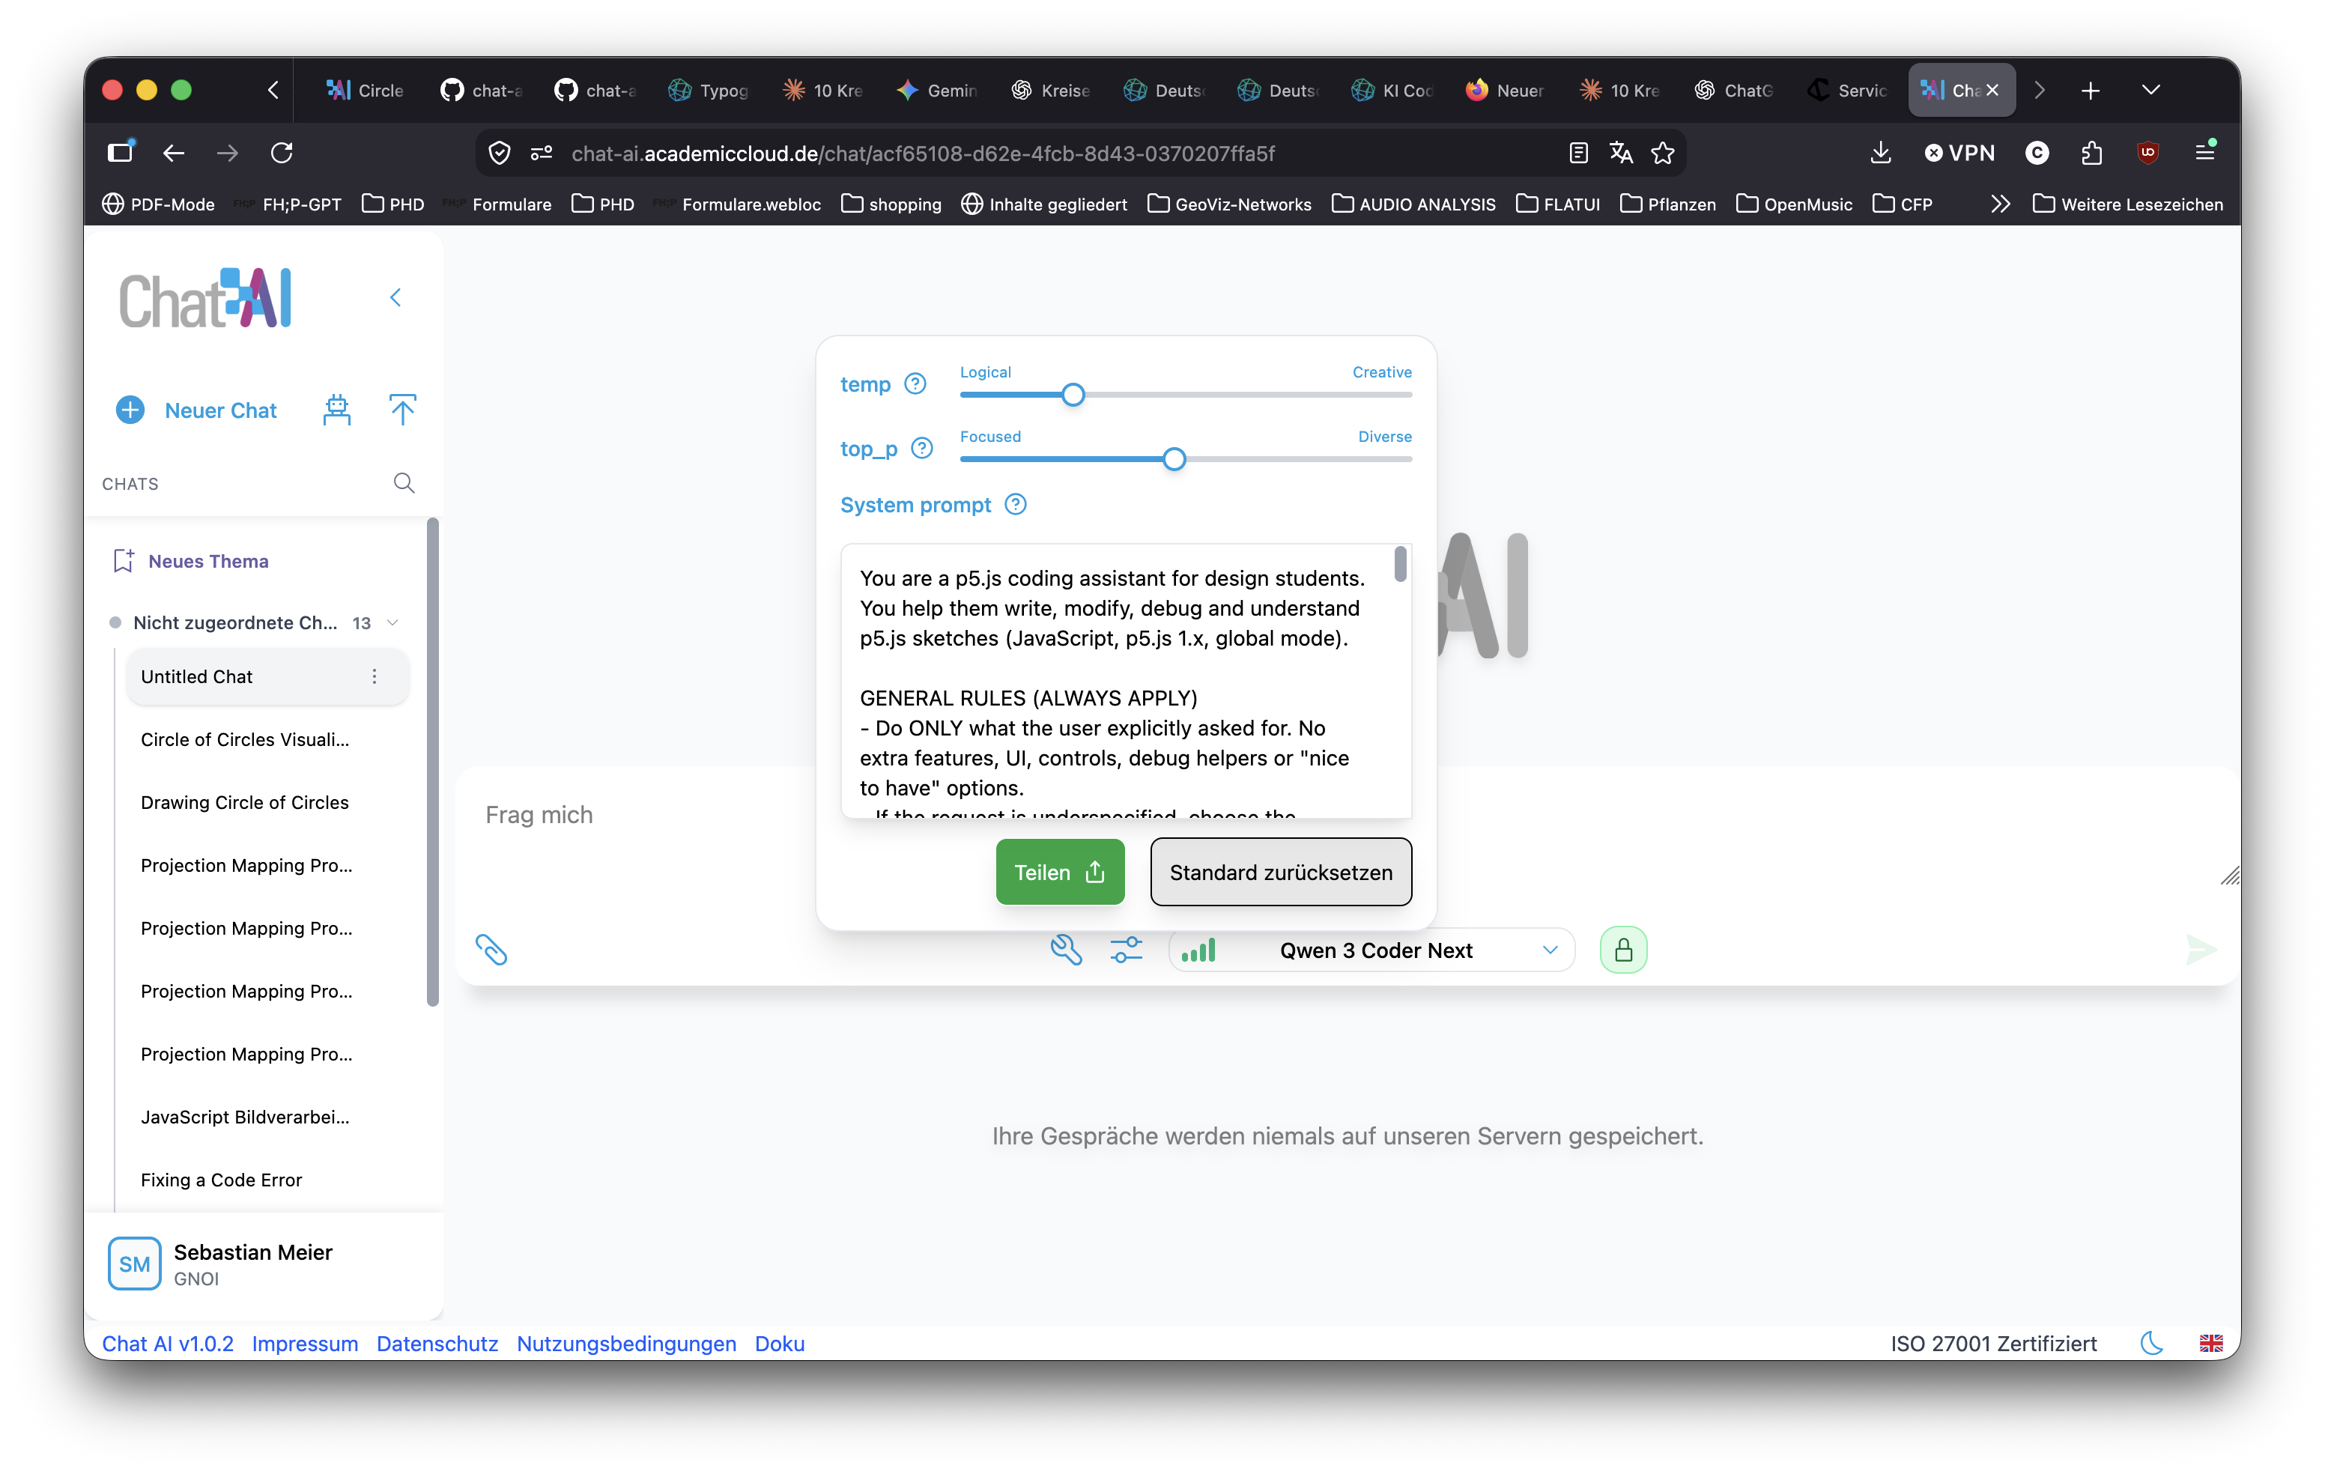Open the Qwen 3 Coder Next model dropdown
This screenshot has width=2325, height=1471.
pos(1372,950)
